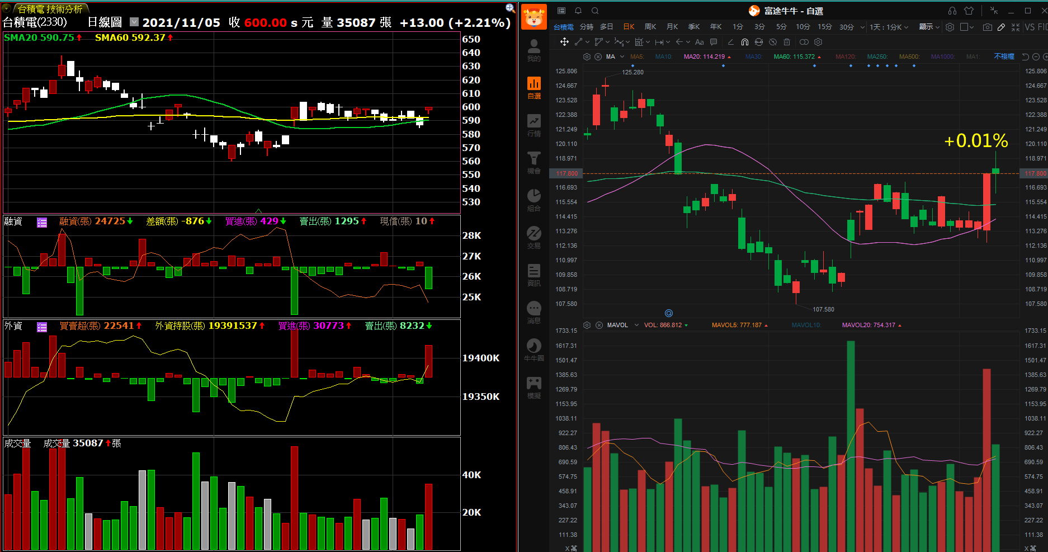Screen dimensions: 1048x552
Task: Take chart screenshot with camera icon
Action: point(988,27)
